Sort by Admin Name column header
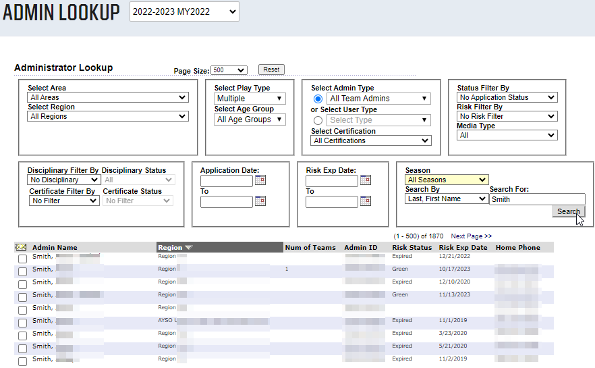595x368 pixels. 55,248
